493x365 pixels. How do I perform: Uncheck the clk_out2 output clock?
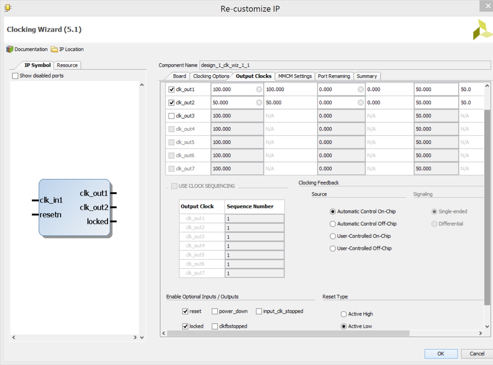click(x=172, y=102)
